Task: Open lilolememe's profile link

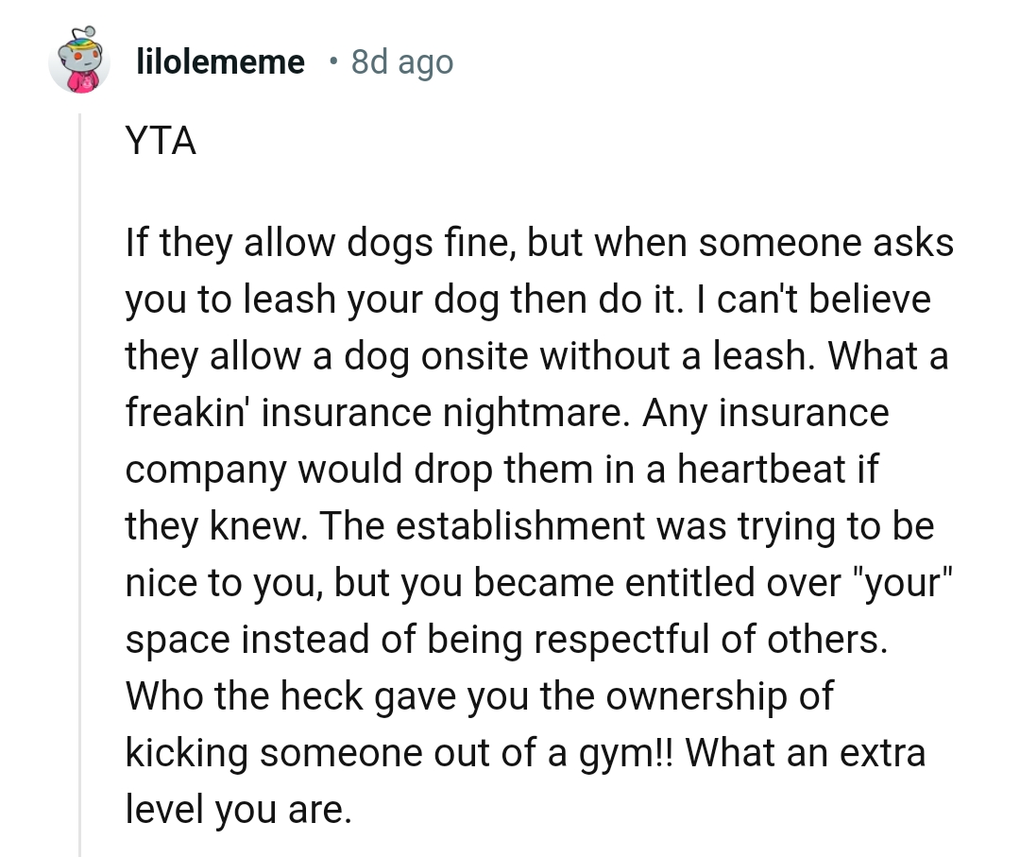Action: [x=220, y=61]
